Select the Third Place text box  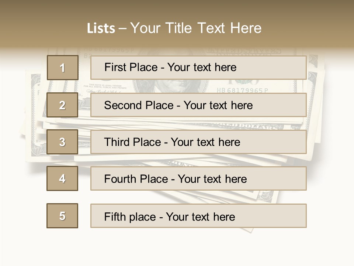(x=198, y=142)
